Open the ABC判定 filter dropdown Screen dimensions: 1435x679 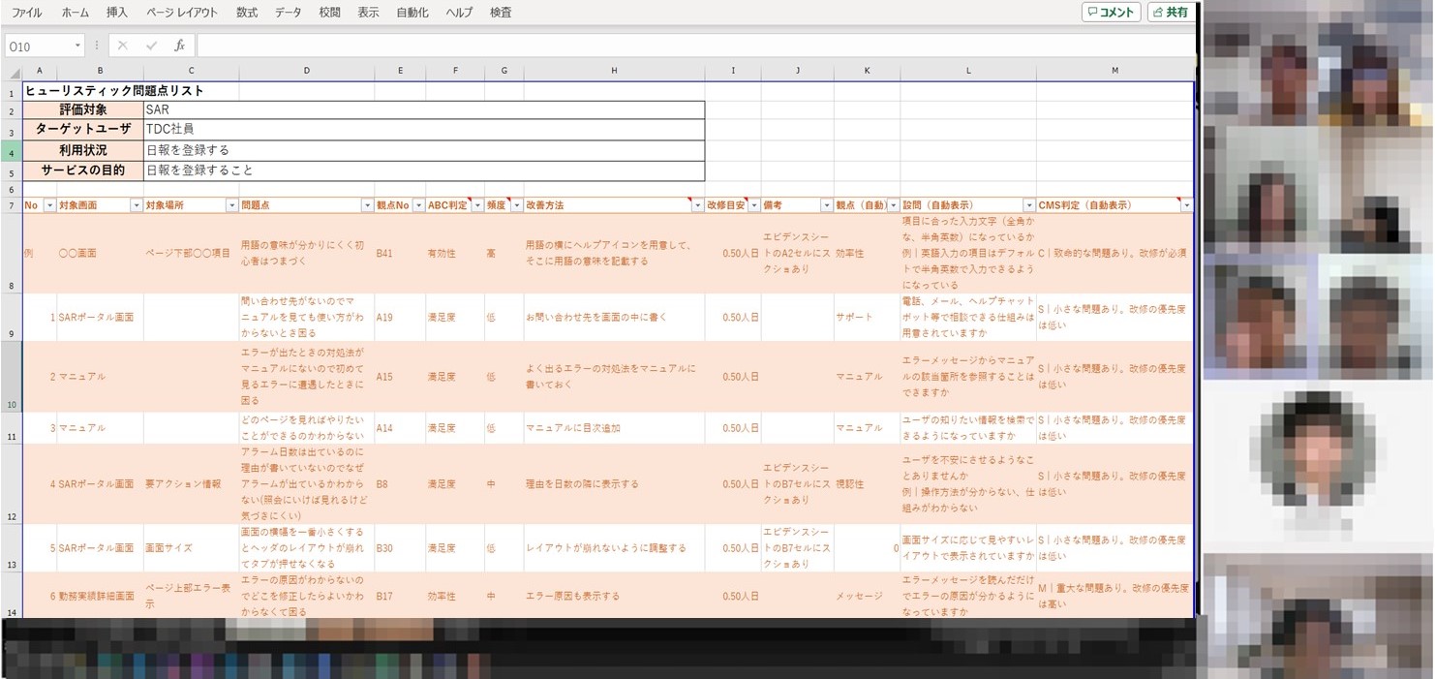point(476,205)
